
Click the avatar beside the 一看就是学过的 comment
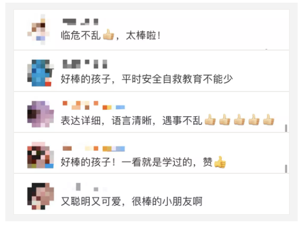(40, 155)
